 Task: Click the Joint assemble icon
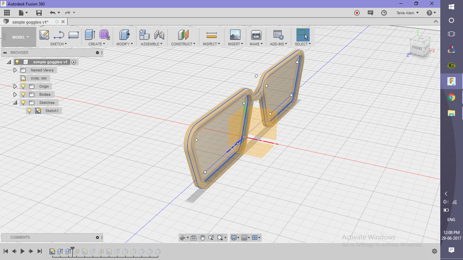(x=159, y=35)
